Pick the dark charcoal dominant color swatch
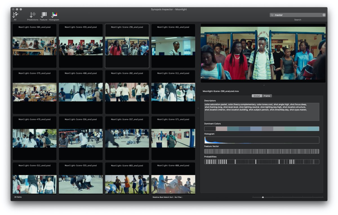The width and height of the screenshot is (338, 215). (x=210, y=129)
